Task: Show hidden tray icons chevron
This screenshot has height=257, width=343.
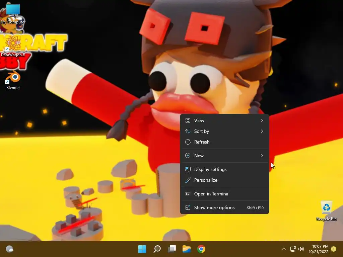Action: (x=283, y=249)
